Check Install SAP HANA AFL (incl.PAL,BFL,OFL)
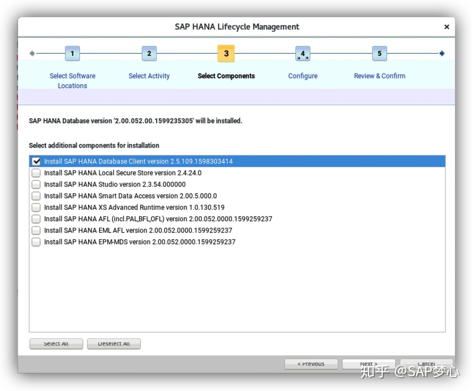Screen dimensions: 472x391 pos(36,219)
